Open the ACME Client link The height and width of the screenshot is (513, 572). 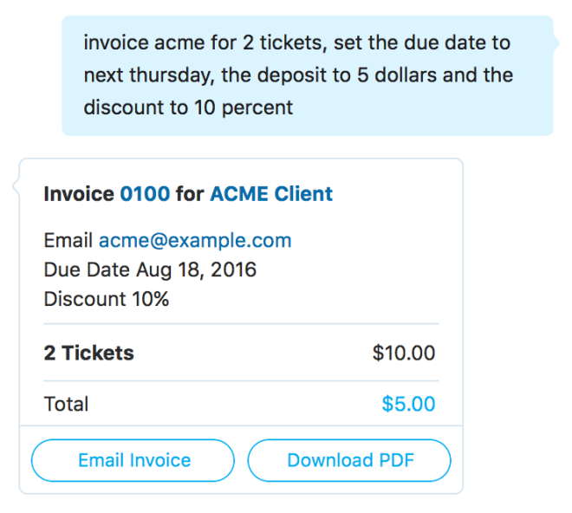(270, 194)
